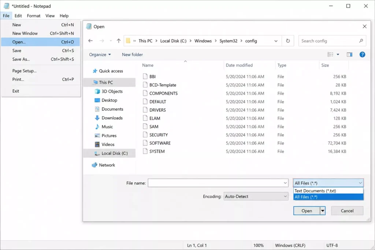Open the Open button split arrow
This screenshot has height=250, width=375.
323,211
